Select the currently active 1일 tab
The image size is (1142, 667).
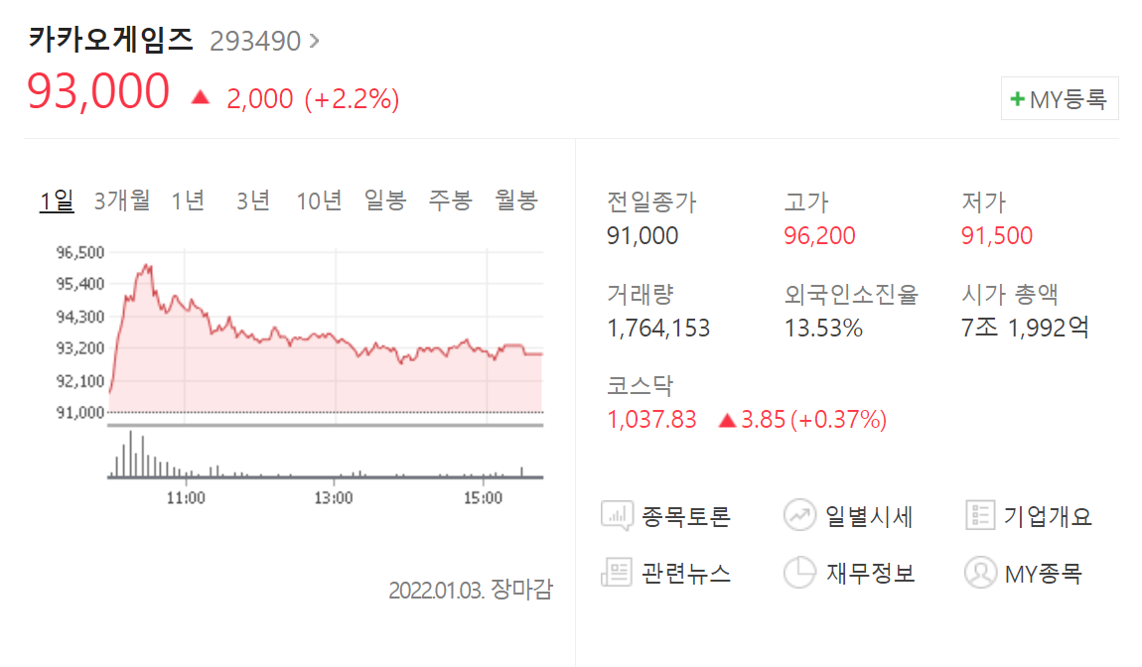point(58,200)
